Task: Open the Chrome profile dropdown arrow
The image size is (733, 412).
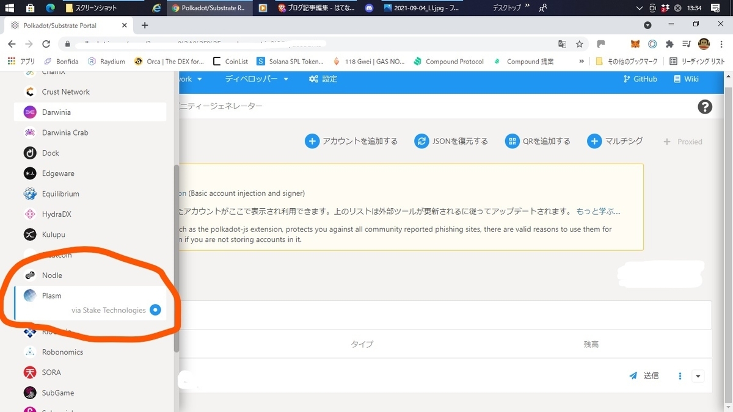Action: (648, 25)
